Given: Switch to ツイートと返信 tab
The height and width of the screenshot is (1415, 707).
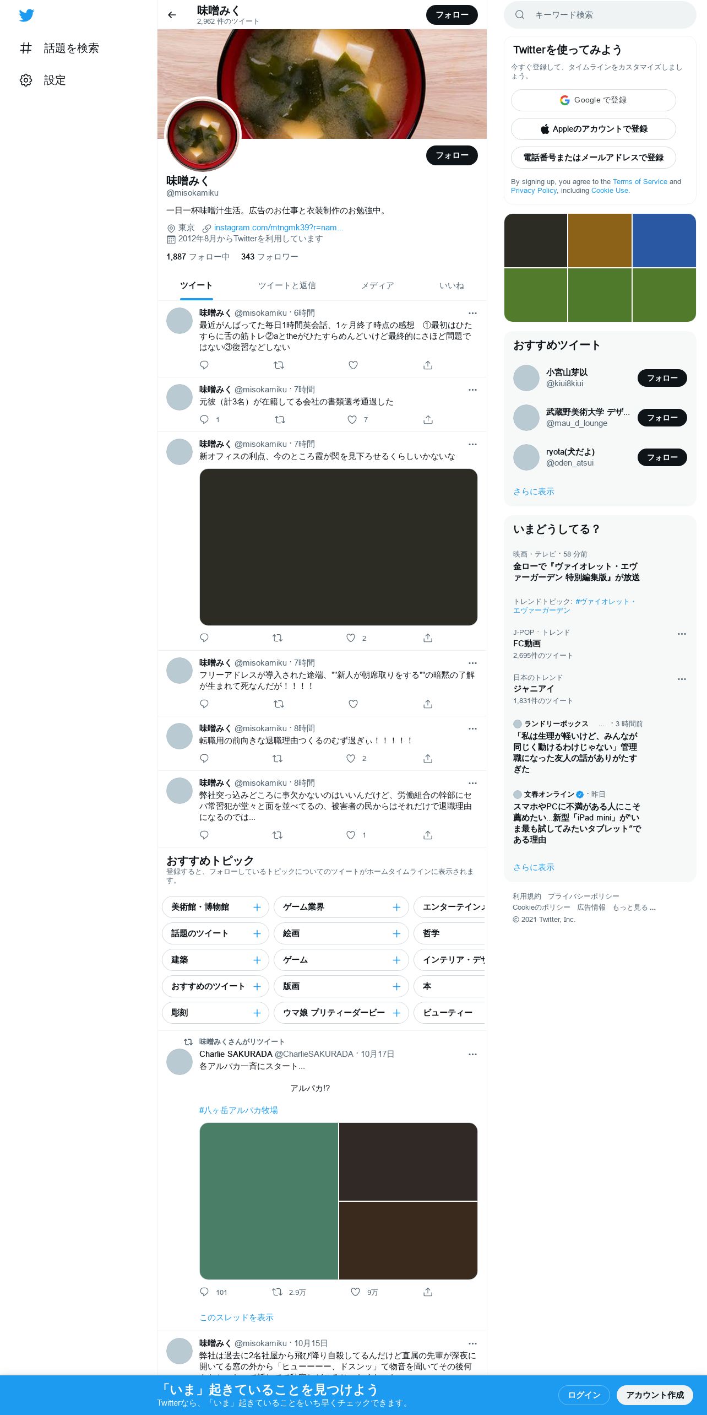Looking at the screenshot, I should point(287,285).
